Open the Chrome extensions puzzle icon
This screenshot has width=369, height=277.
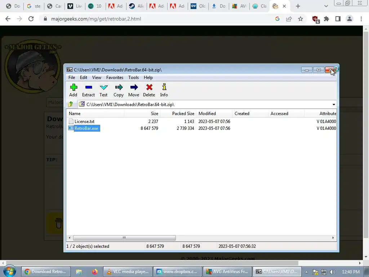coord(326,19)
